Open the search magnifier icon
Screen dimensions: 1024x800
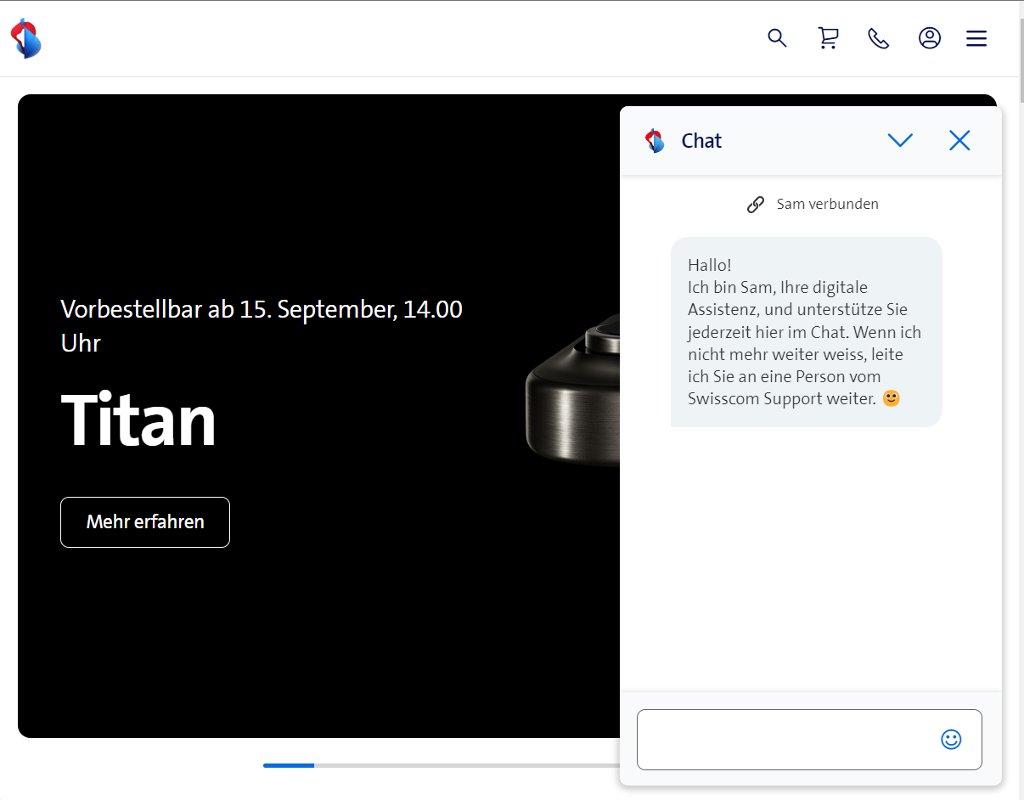777,38
